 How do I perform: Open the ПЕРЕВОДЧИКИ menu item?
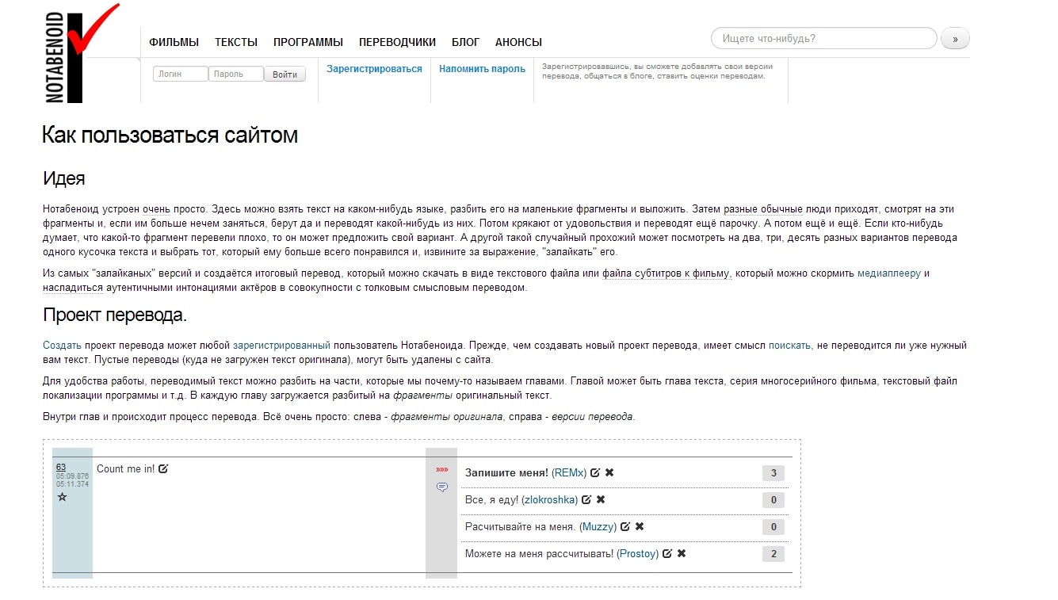(x=397, y=42)
